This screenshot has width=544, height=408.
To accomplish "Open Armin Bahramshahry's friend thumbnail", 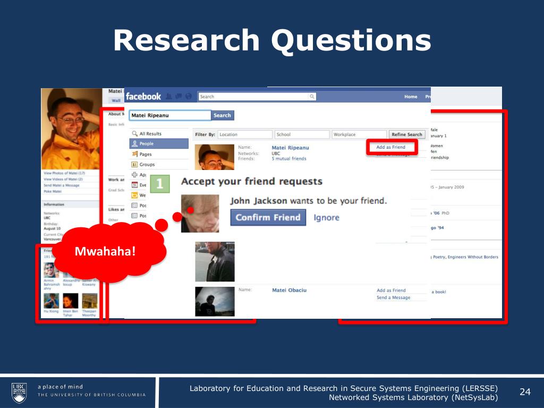I will (x=52, y=269).
